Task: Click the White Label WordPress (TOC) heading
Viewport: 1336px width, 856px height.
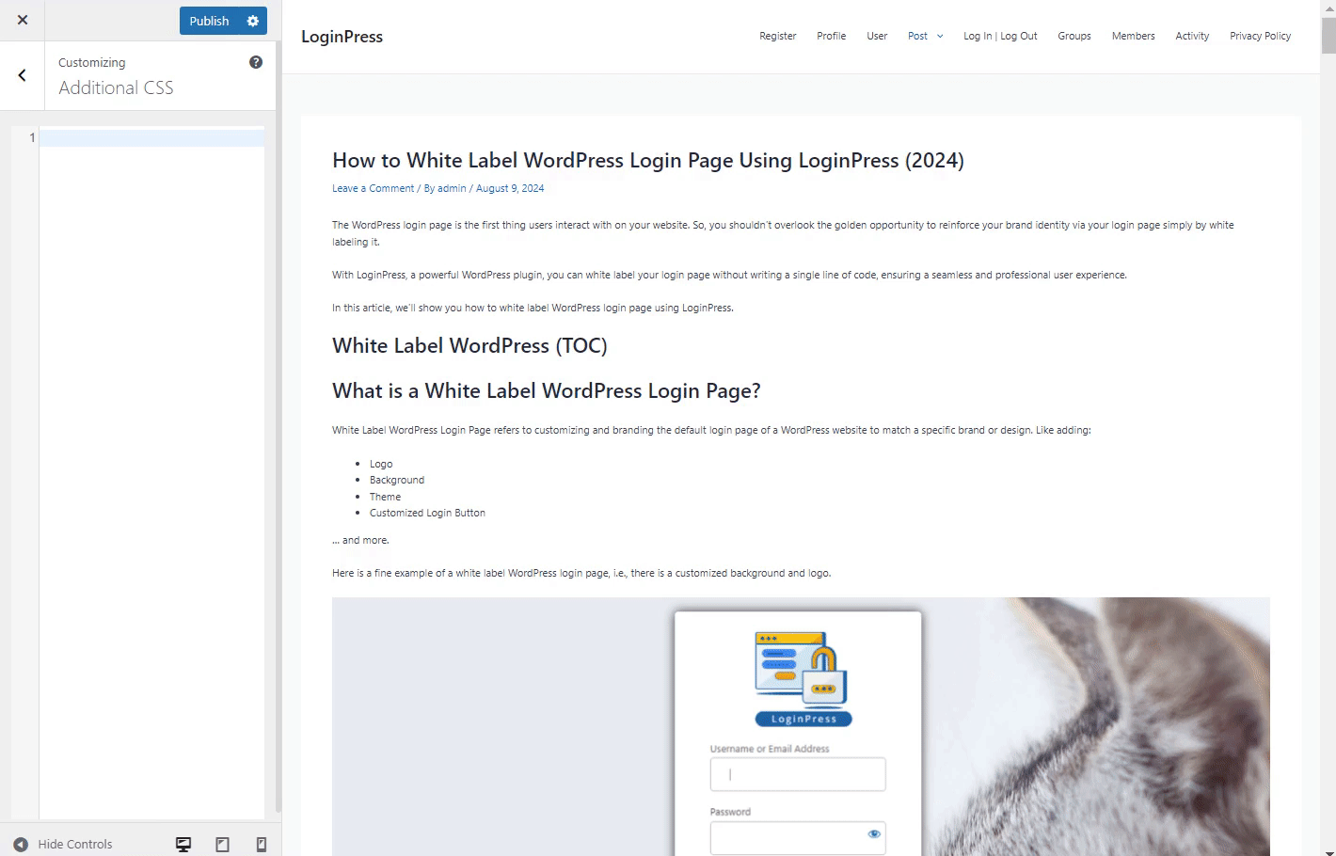Action: pos(469,346)
